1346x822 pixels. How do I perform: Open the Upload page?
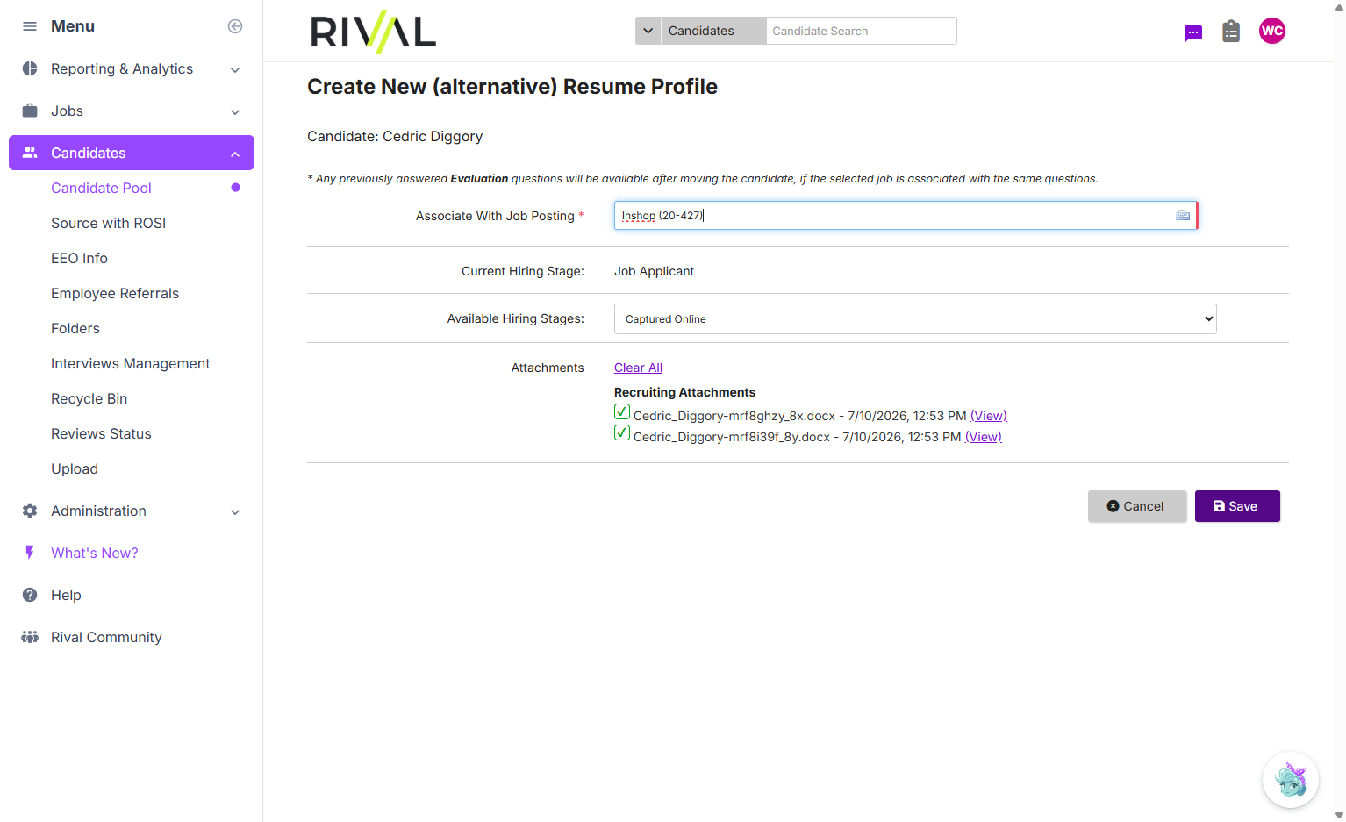click(x=75, y=468)
